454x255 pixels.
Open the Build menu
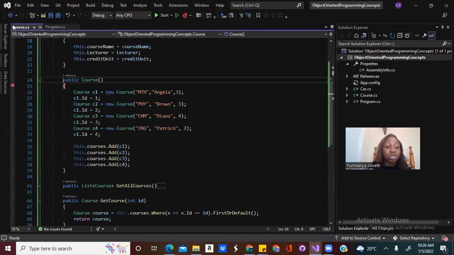pyautogui.click(x=90, y=5)
